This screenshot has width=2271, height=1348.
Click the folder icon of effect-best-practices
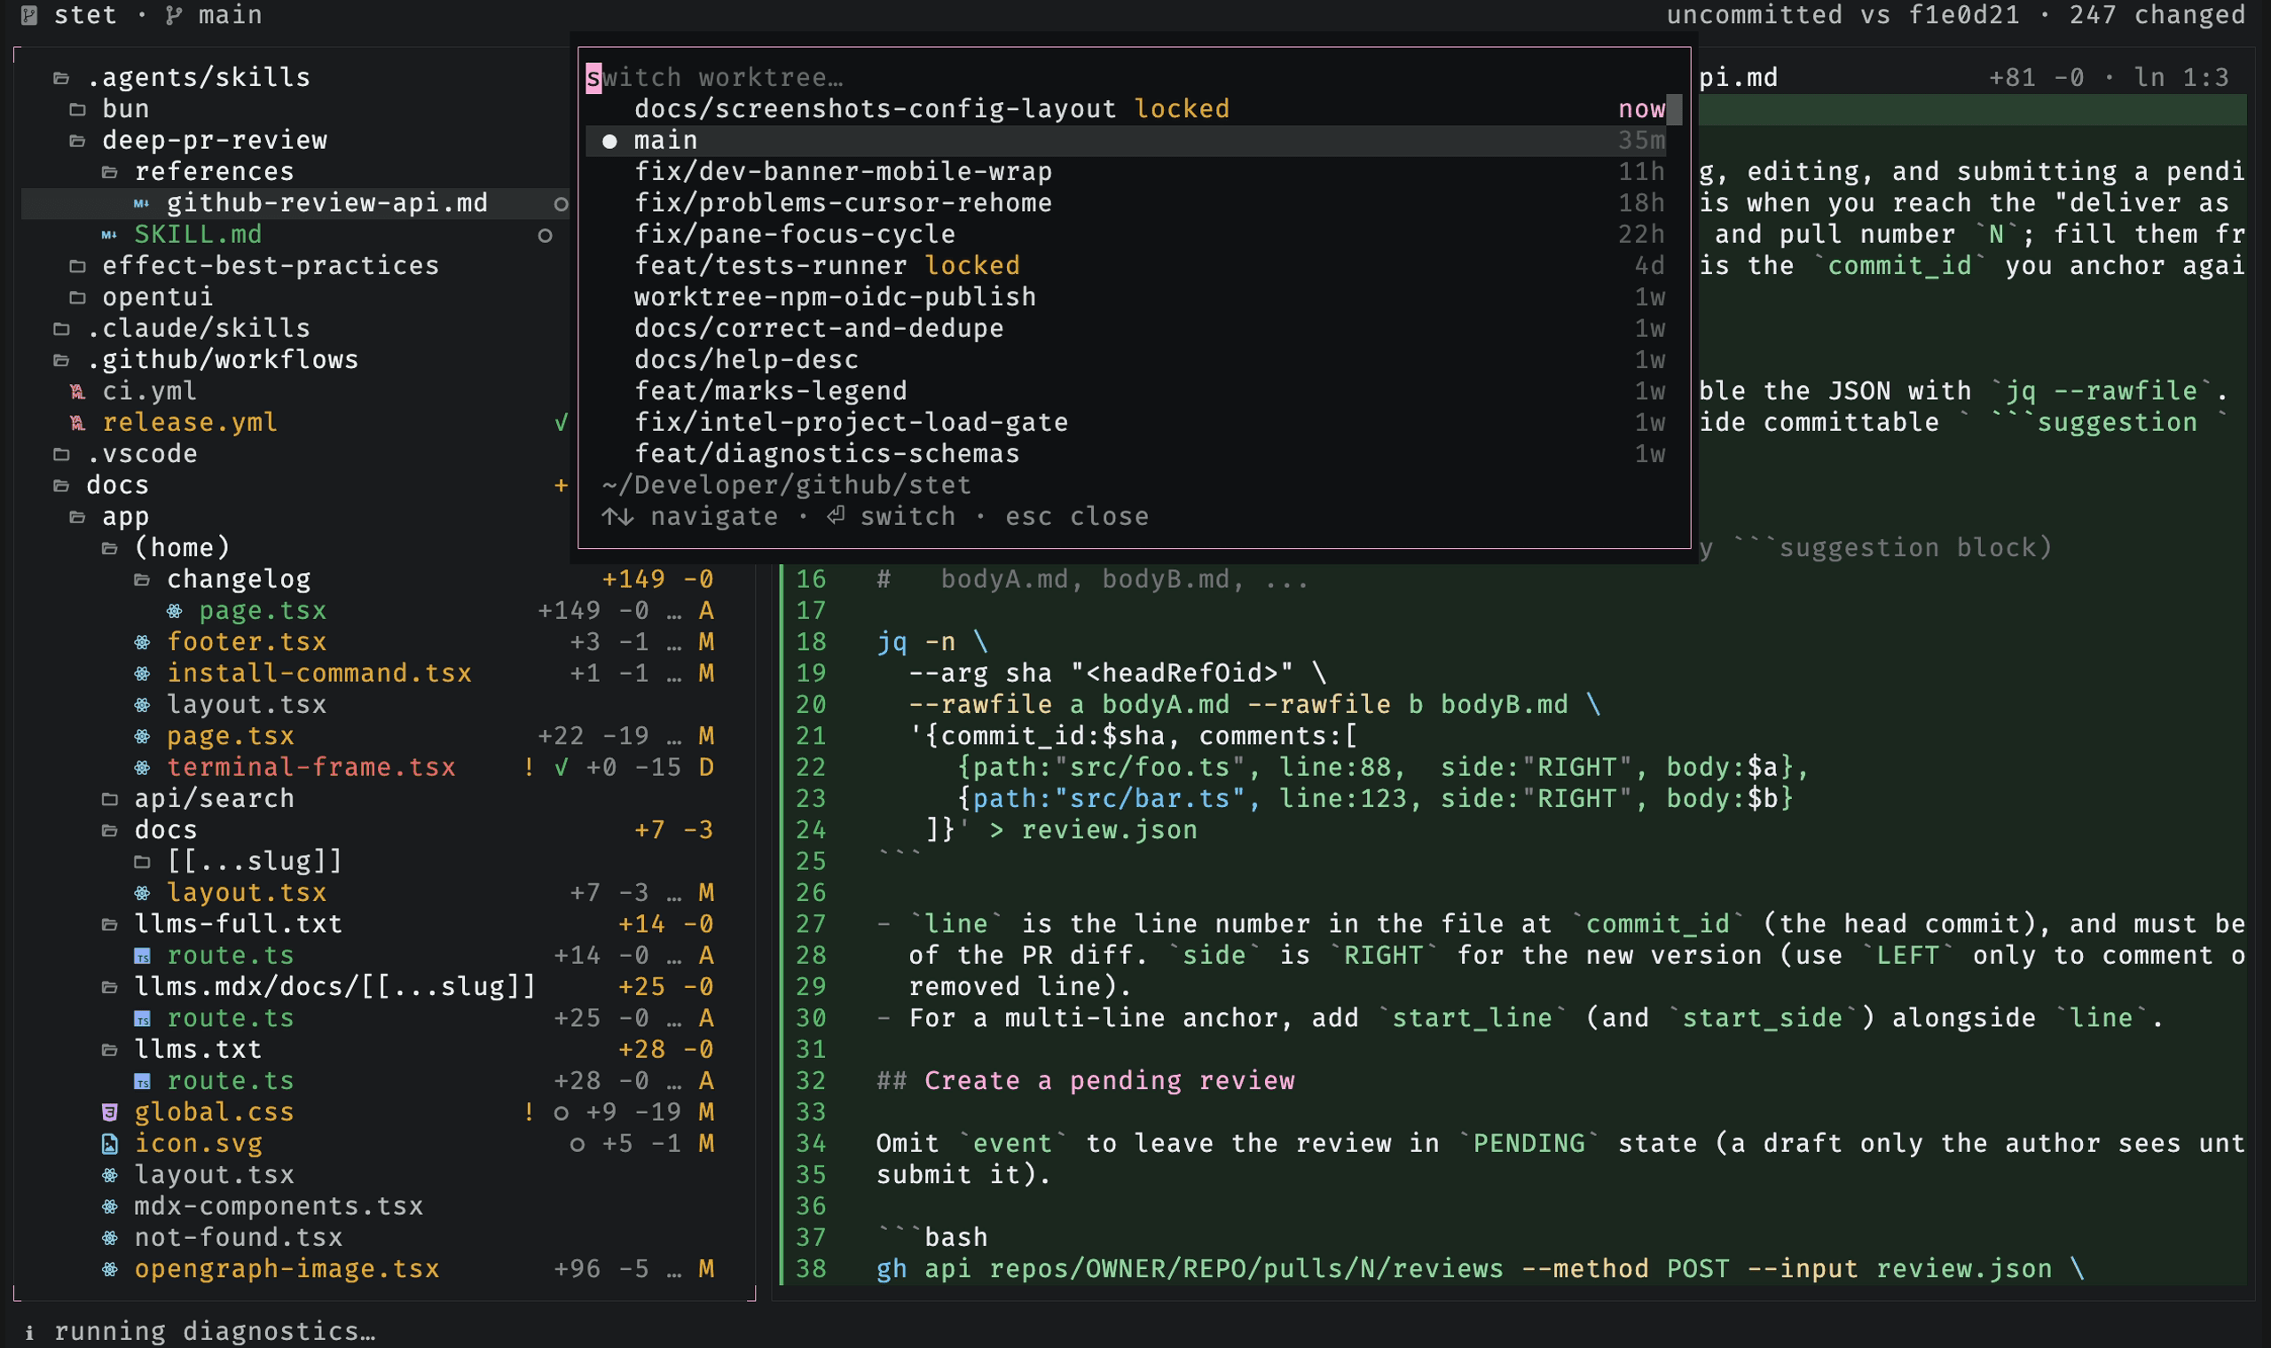pos(77,266)
